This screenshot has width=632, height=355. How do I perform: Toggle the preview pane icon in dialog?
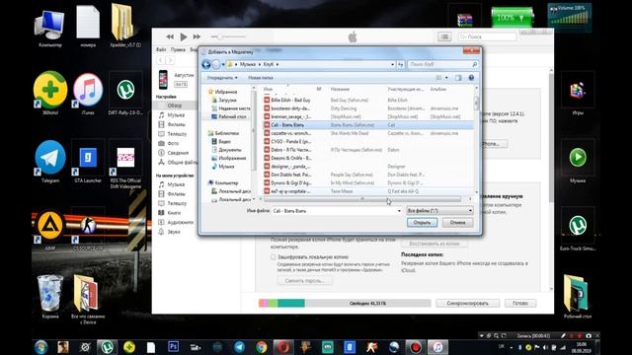coord(458,78)
